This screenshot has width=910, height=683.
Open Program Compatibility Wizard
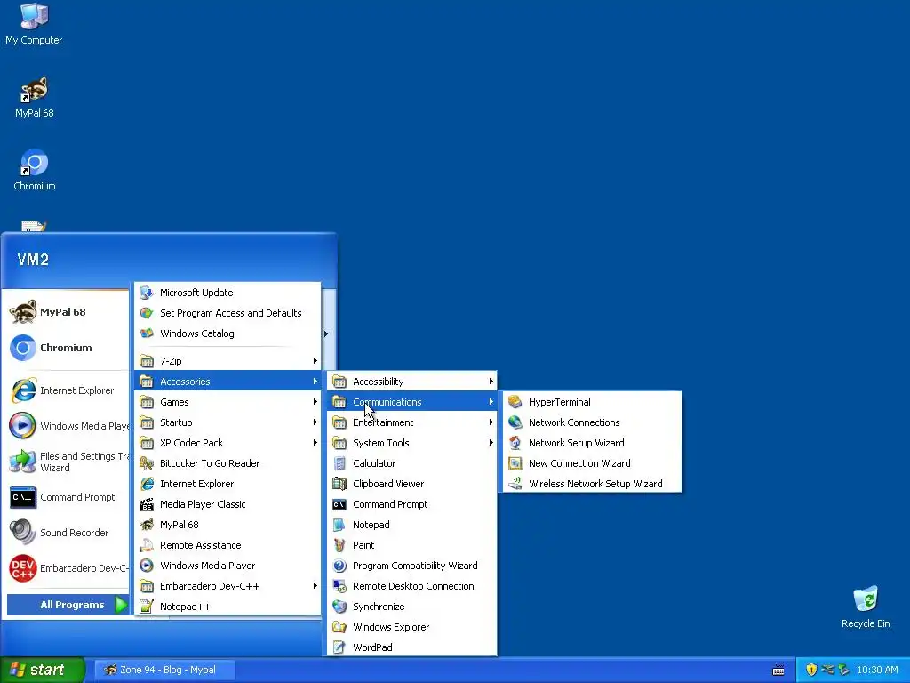[x=412, y=565]
